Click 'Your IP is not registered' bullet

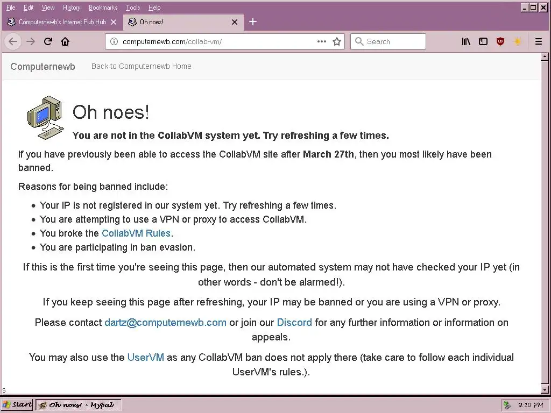pos(188,205)
